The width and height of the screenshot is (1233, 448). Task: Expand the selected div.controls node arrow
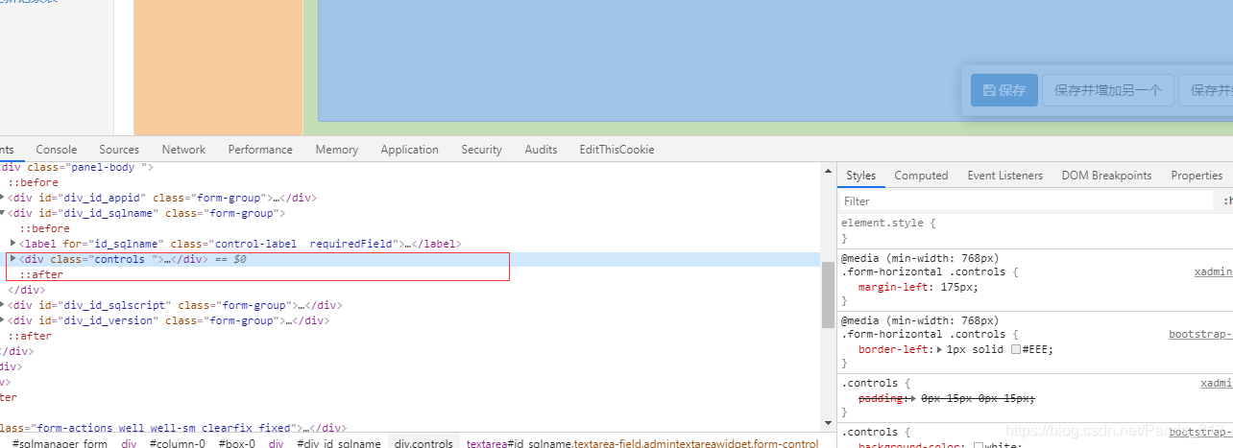[x=13, y=259]
